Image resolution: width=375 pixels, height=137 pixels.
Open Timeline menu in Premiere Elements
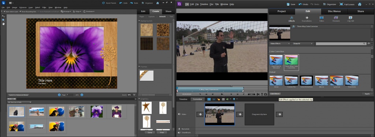(204, 4)
